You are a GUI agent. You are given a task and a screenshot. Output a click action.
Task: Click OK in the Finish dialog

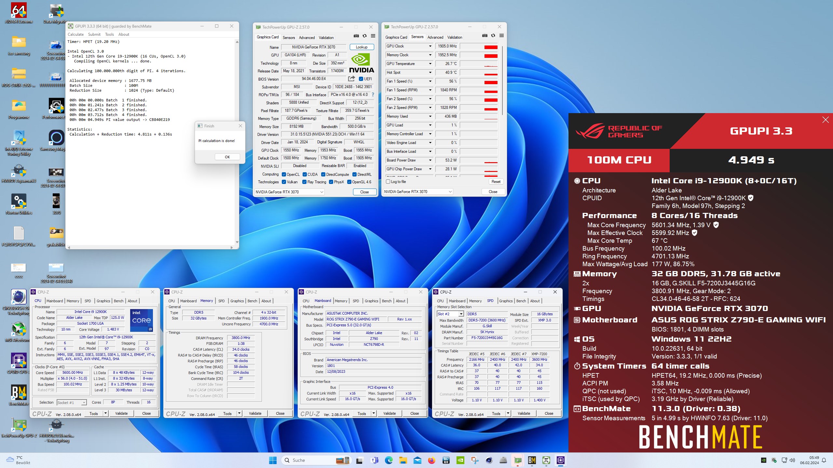227,157
